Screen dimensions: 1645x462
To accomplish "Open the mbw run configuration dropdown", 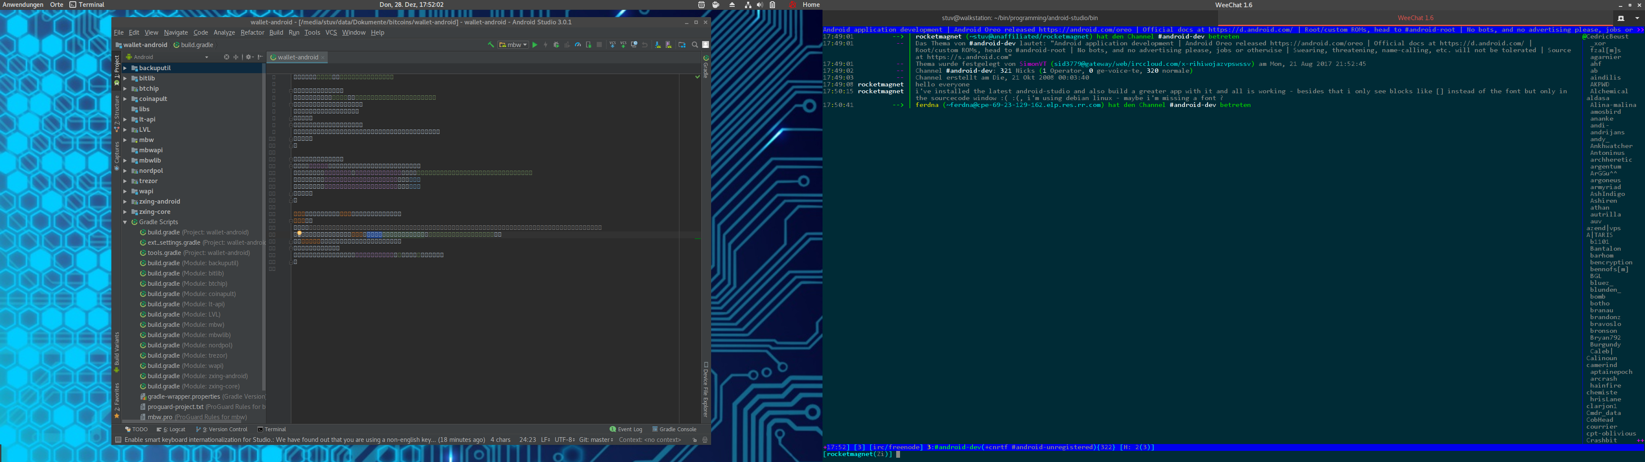I will 514,44.
